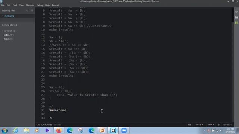This screenshot has width=239, height=134.
Task: Click the clock and date in the system tray
Action: pos(230,131)
